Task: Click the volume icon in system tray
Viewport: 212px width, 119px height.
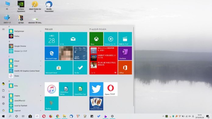Action: [189, 116]
